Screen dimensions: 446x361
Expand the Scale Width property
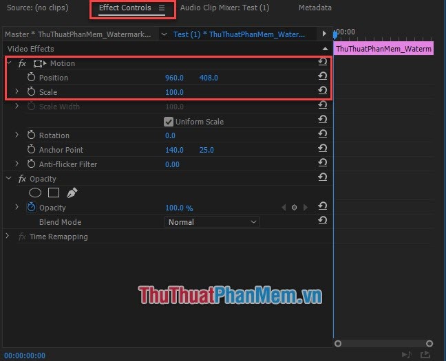[x=17, y=106]
